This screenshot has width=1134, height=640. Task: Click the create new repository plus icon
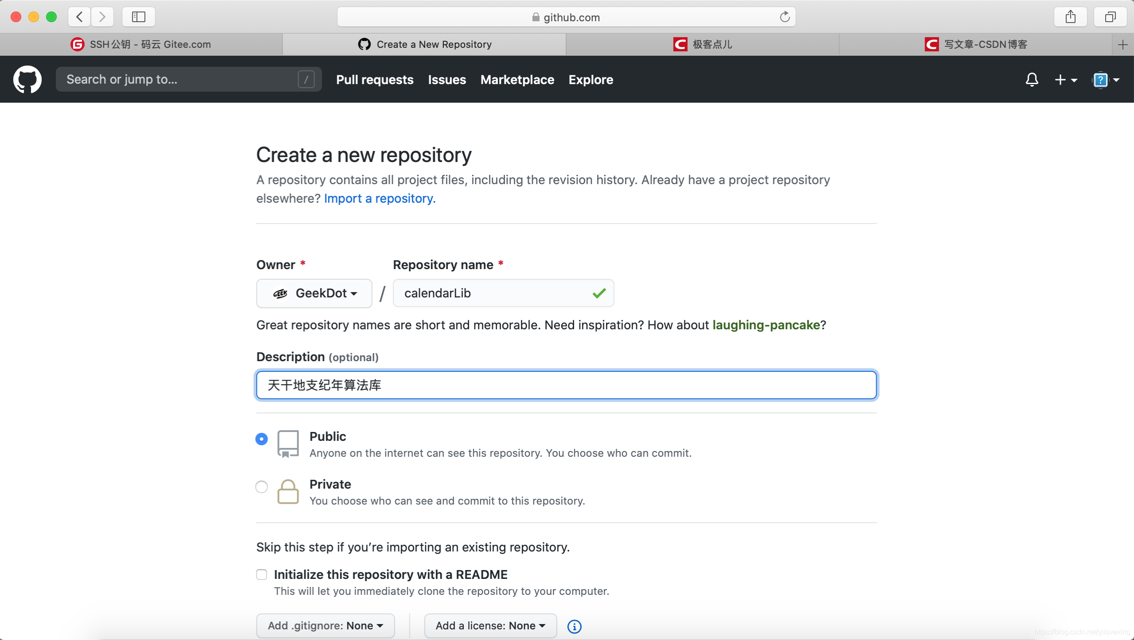[x=1061, y=79]
